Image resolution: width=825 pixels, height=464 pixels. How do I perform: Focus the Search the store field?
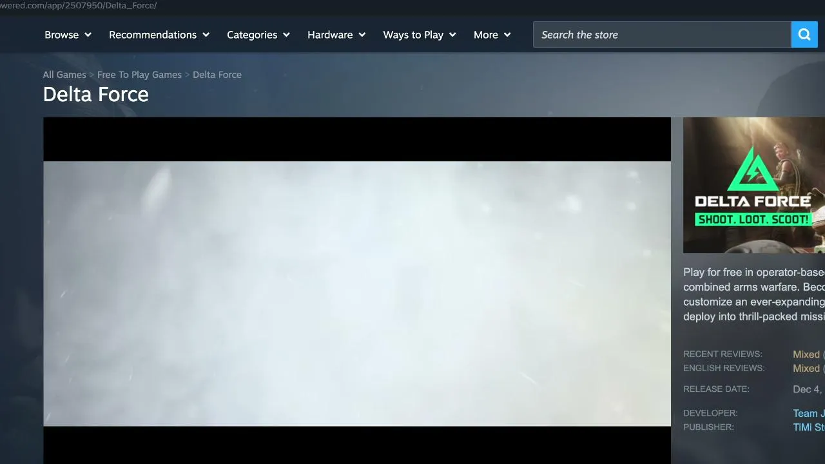coord(662,35)
